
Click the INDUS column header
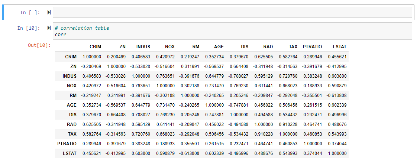point(143,46)
